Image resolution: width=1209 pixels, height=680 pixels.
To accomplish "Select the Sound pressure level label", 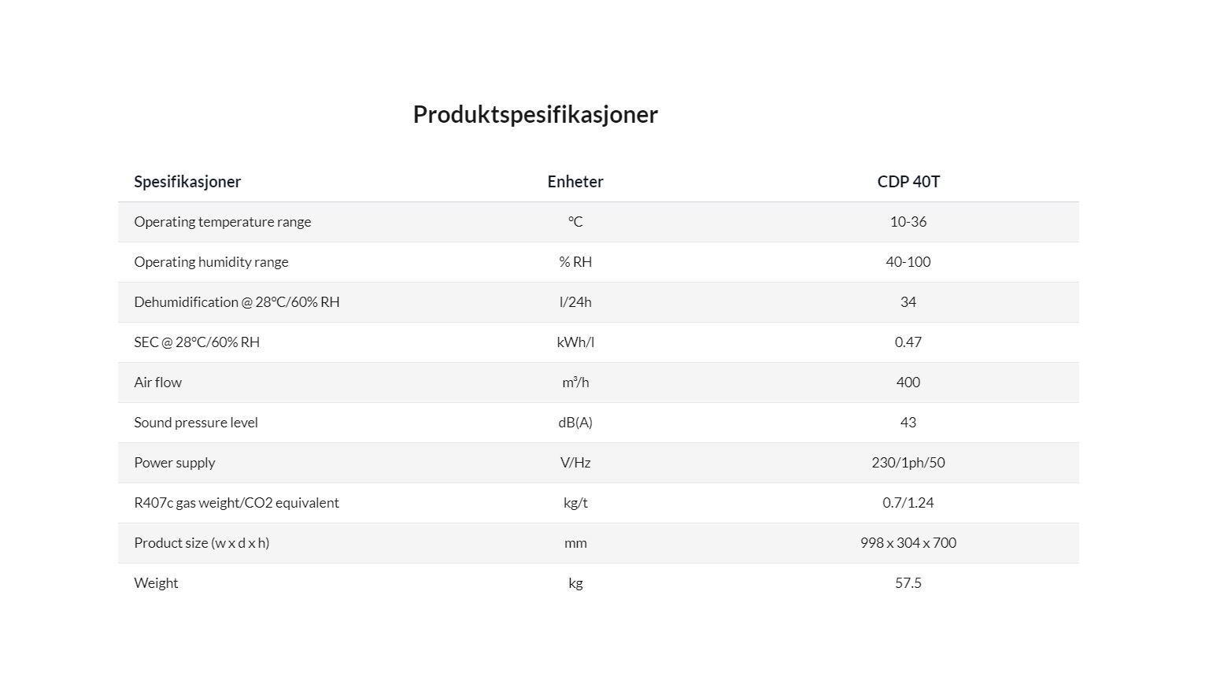I will (196, 423).
